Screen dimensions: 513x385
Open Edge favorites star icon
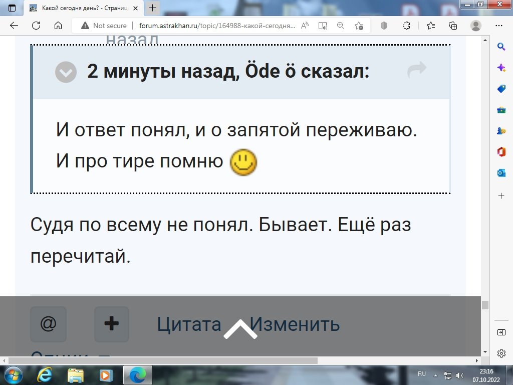pos(430,26)
